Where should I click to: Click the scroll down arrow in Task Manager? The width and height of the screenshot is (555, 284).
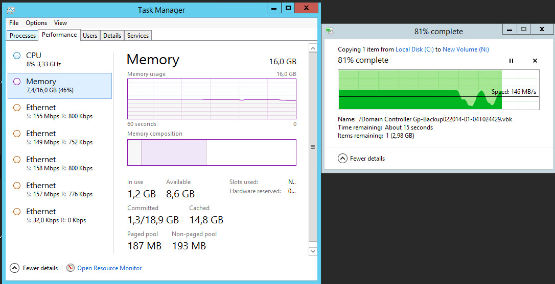[x=313, y=251]
